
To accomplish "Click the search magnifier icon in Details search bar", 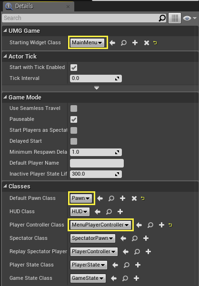I will coord(162,18).
